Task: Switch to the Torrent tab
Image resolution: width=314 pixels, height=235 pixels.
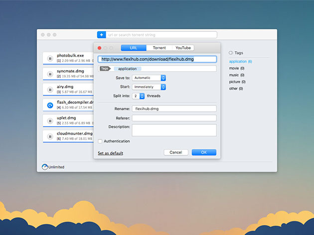Action: click(x=159, y=48)
